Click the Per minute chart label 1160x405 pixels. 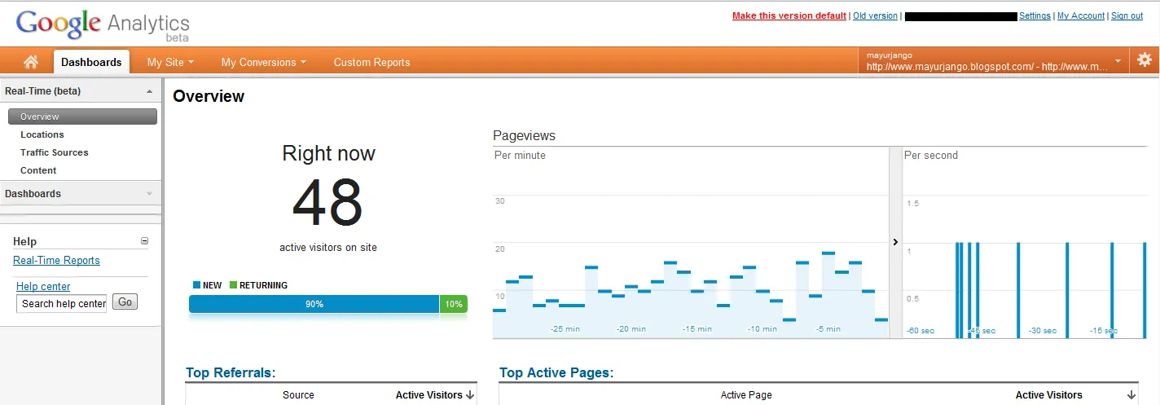(521, 156)
